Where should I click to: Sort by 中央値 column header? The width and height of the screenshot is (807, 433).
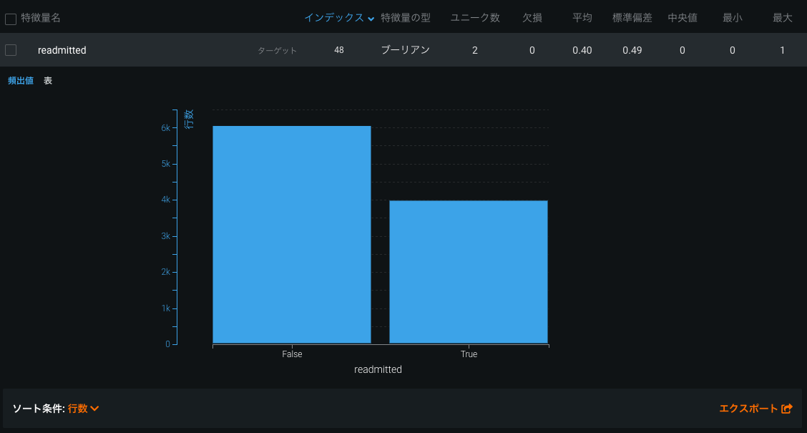click(x=683, y=18)
